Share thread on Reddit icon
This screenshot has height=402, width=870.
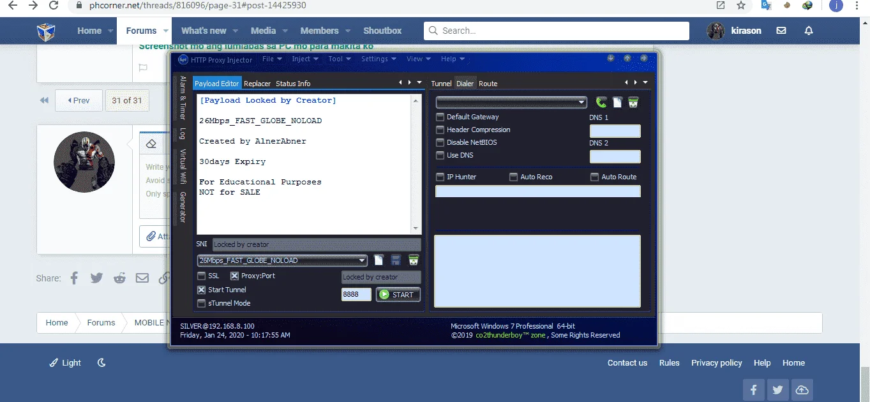119,278
